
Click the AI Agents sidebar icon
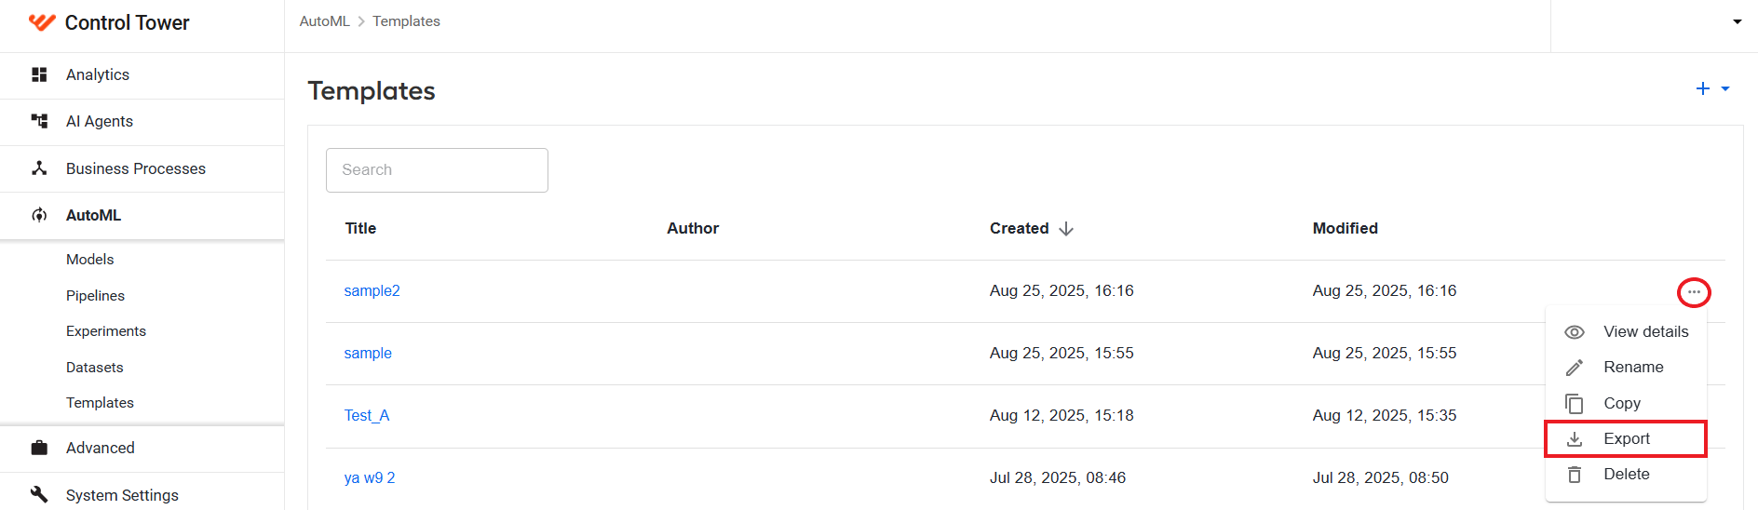tap(39, 121)
